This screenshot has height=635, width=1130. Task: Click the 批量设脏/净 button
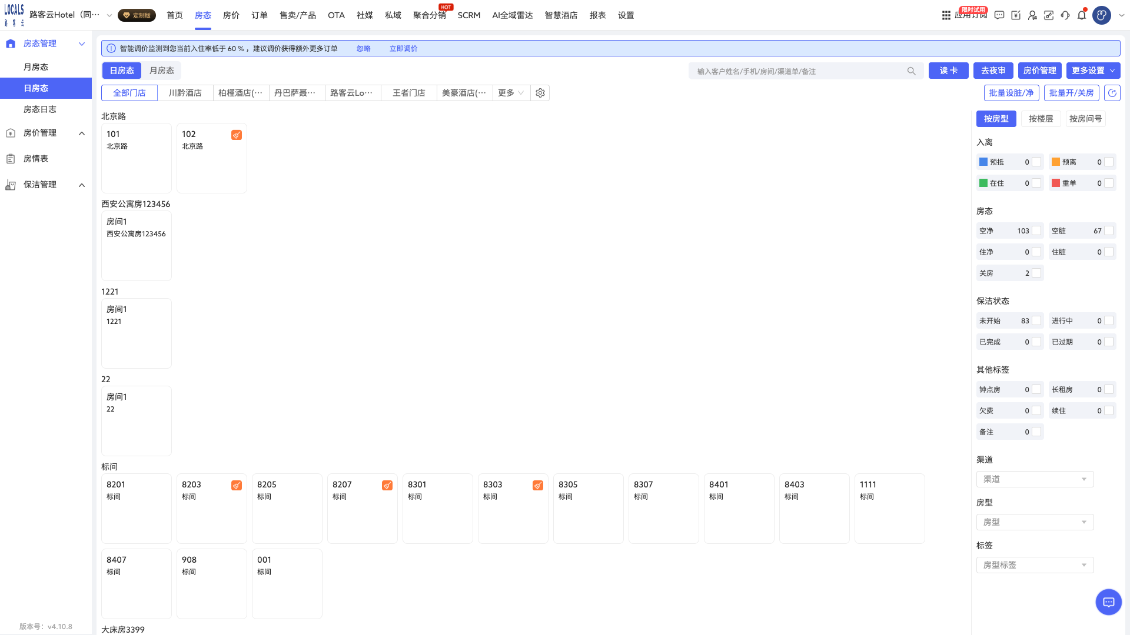click(x=1011, y=93)
